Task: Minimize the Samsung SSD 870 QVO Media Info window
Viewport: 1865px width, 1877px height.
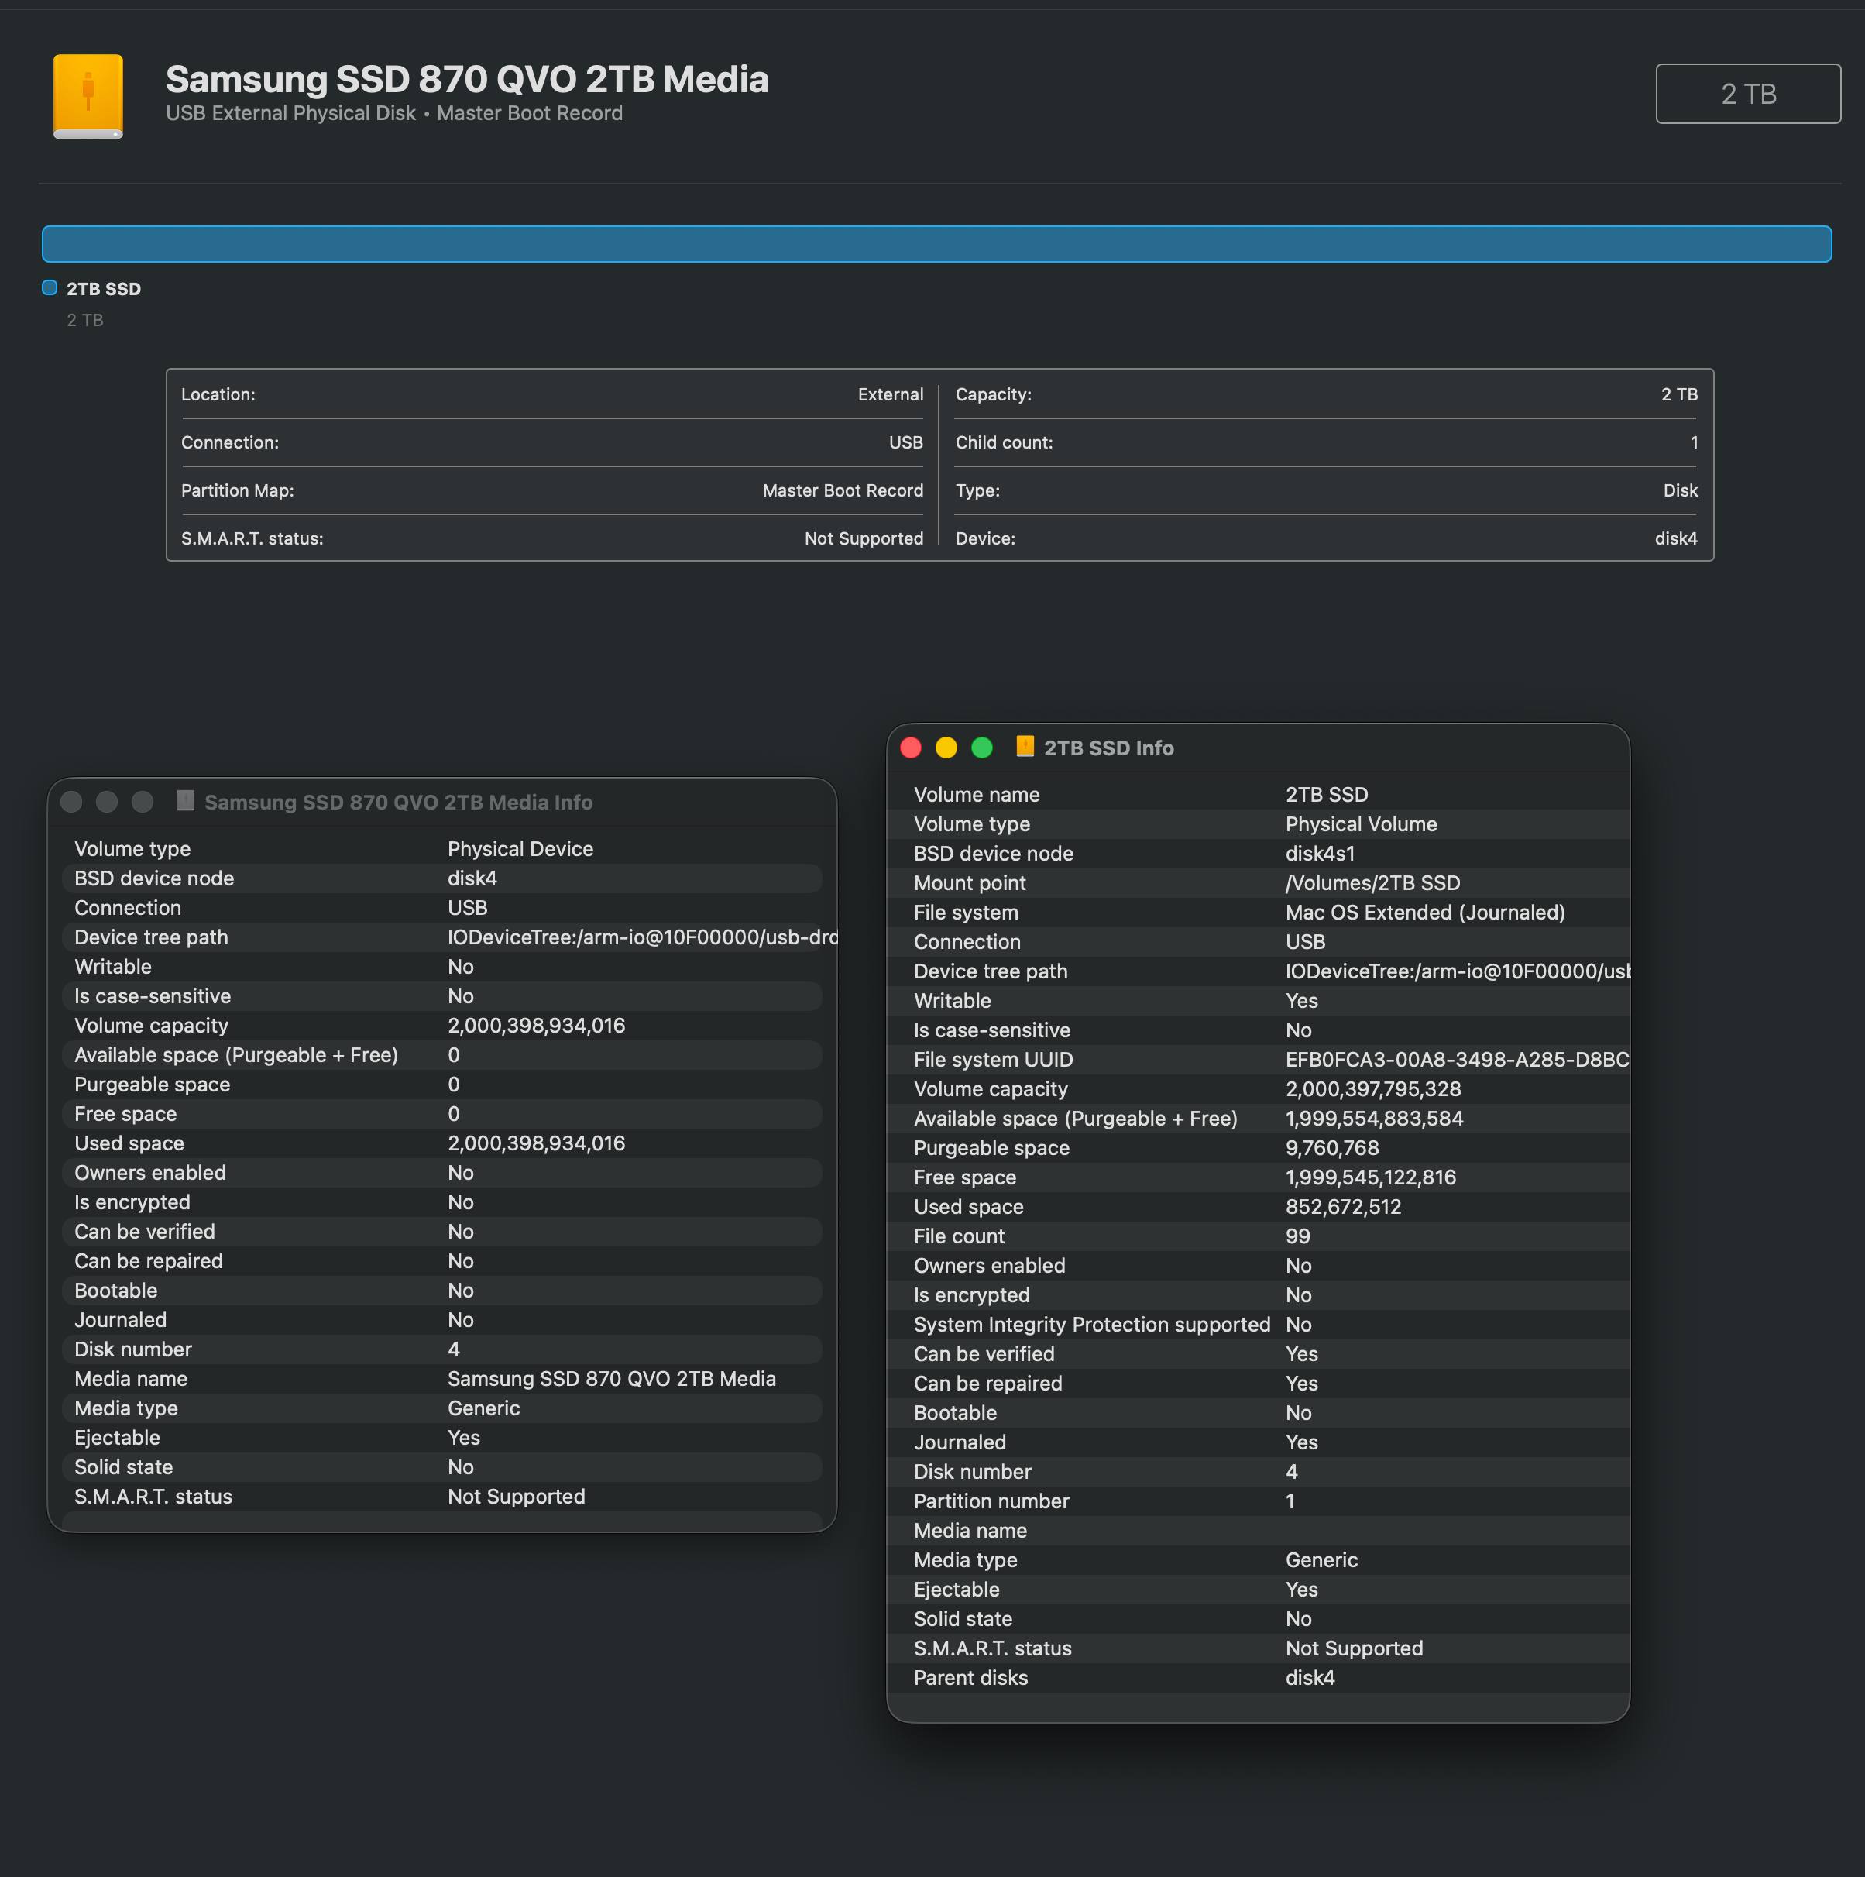Action: 107,802
